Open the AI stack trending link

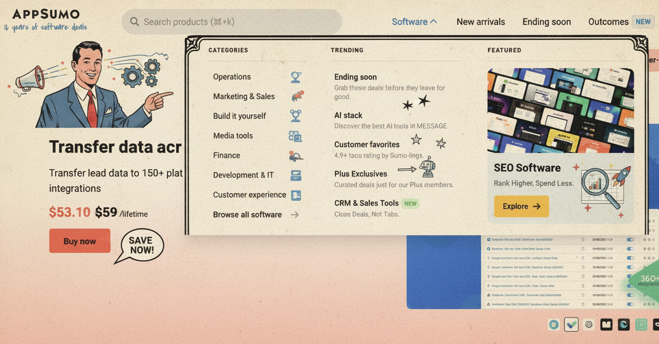(x=348, y=115)
